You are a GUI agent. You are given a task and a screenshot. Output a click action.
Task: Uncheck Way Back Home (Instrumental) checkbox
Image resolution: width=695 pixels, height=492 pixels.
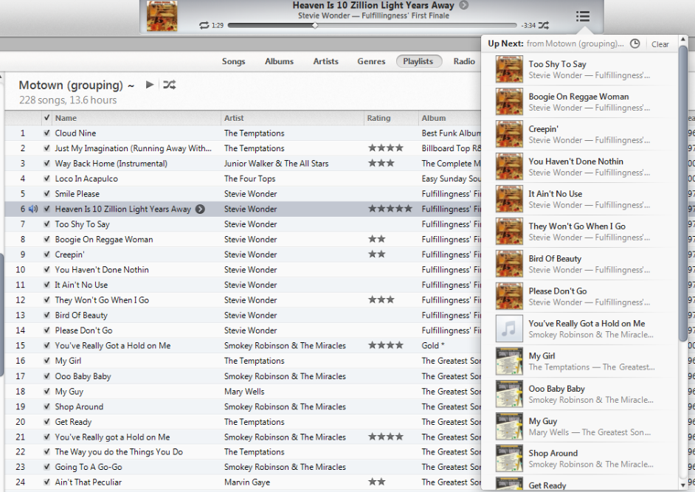[x=46, y=163]
